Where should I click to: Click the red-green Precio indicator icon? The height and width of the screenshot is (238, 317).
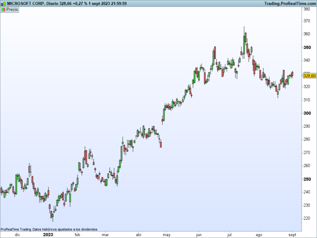point(3,10)
